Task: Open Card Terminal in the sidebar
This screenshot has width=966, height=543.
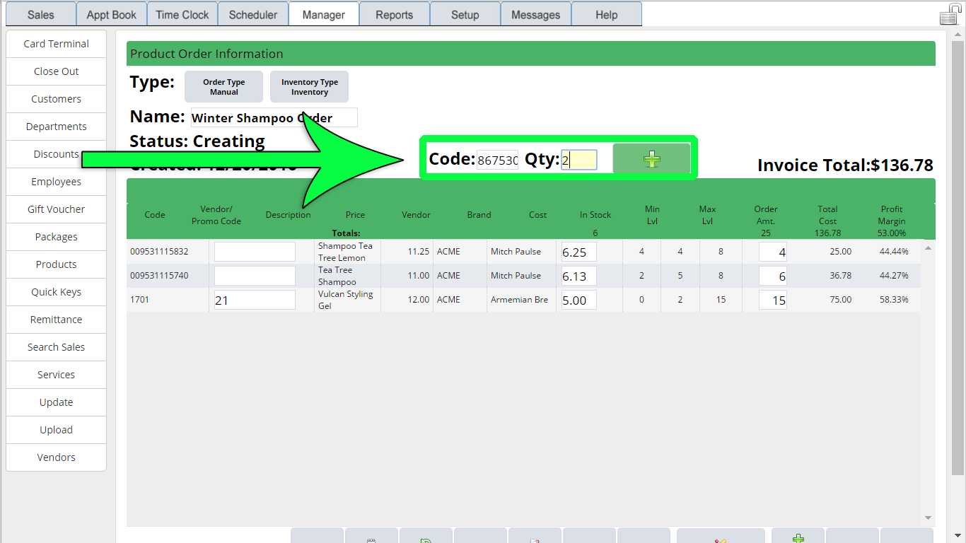Action: [56, 44]
